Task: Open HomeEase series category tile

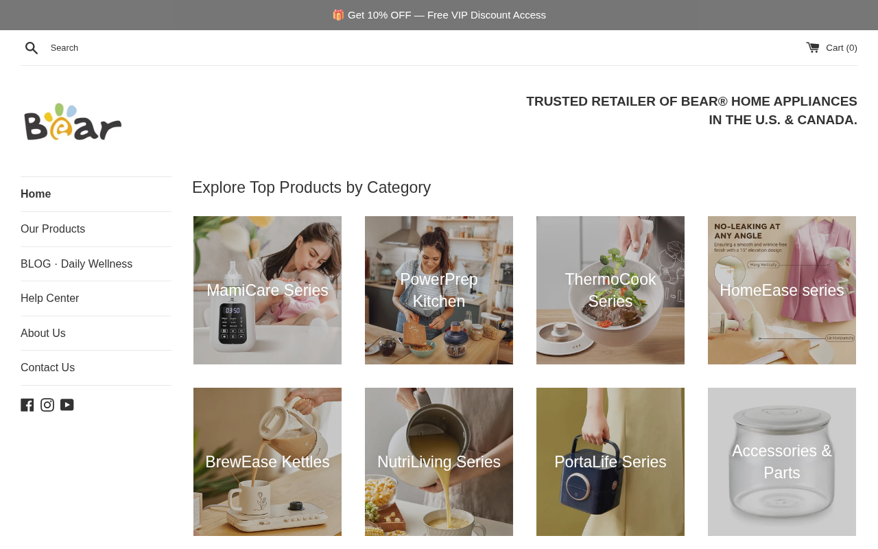Action: pos(782,290)
